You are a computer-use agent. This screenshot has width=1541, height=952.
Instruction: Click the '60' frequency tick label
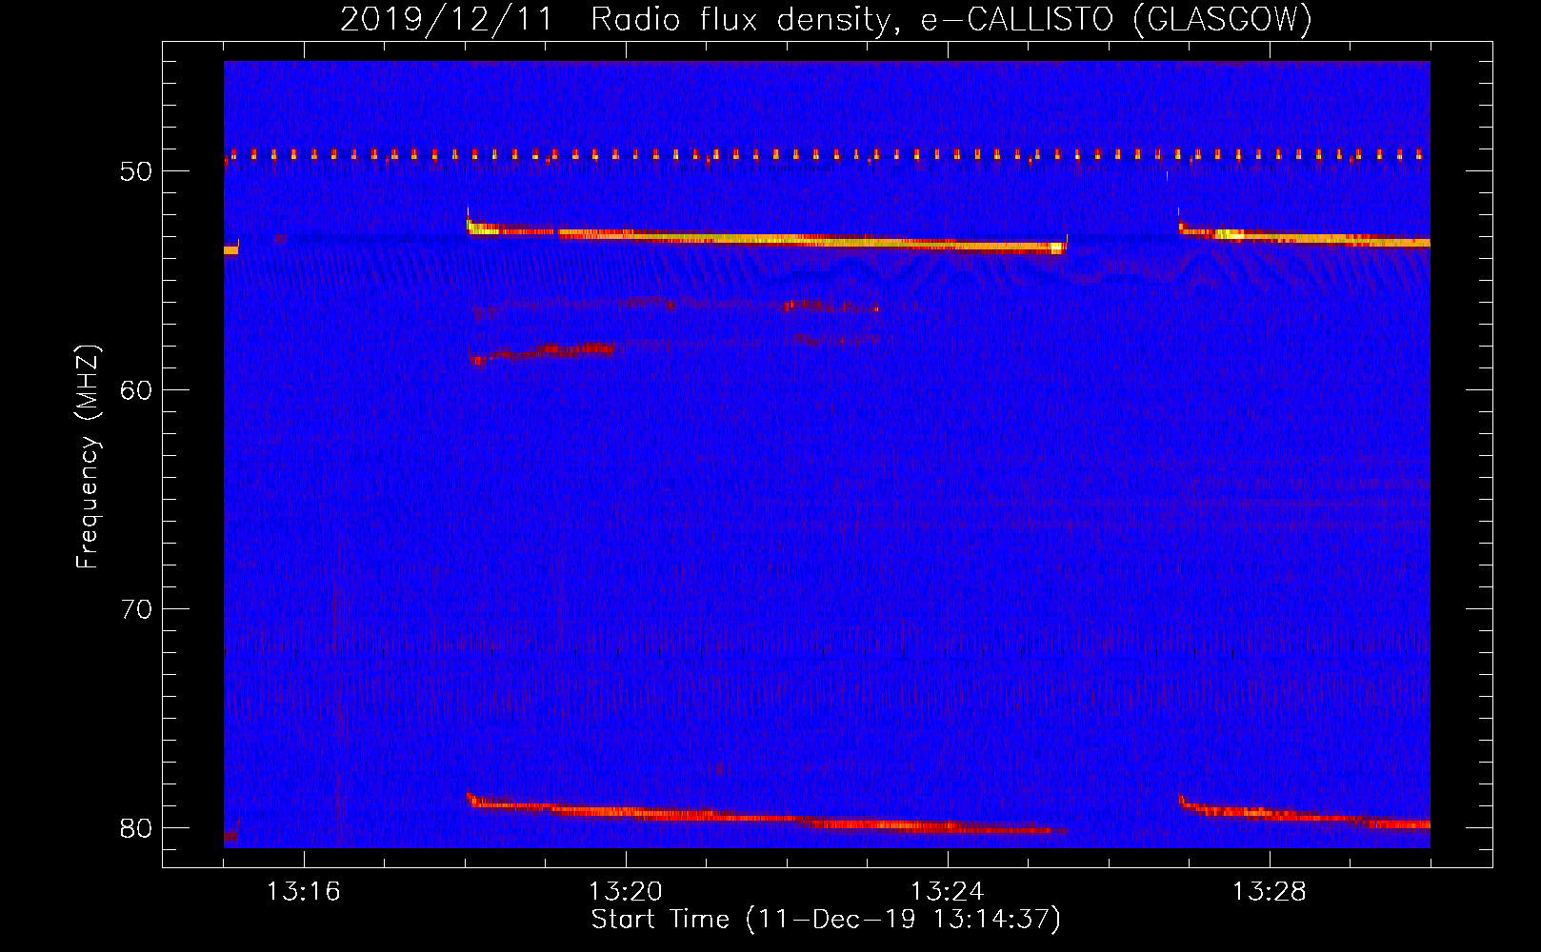(x=136, y=390)
